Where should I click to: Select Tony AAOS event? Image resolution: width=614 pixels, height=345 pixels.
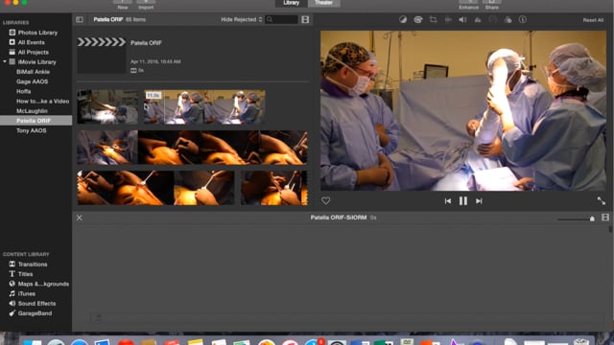tap(32, 130)
